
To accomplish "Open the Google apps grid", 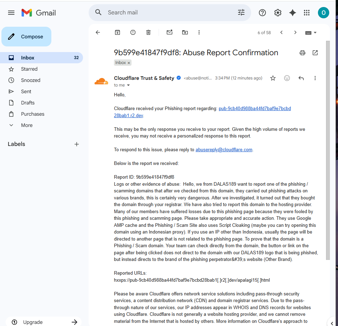I will click(x=307, y=13).
